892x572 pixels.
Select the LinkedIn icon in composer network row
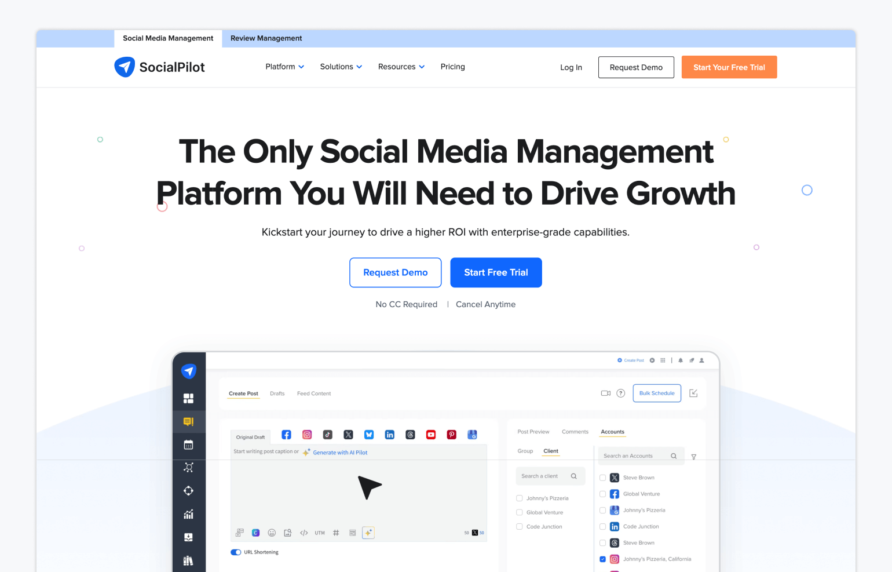(x=390, y=435)
